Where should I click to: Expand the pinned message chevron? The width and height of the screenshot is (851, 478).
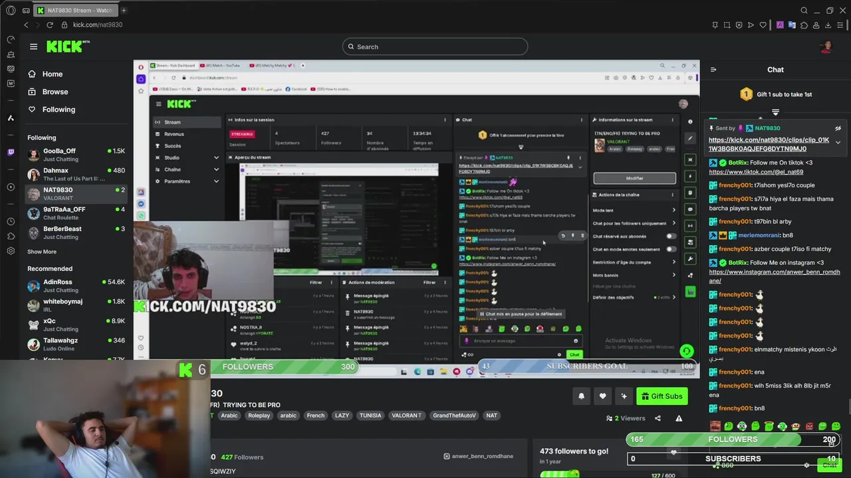[838, 142]
